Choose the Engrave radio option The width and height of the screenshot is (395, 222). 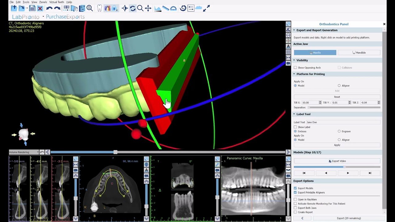339,131
